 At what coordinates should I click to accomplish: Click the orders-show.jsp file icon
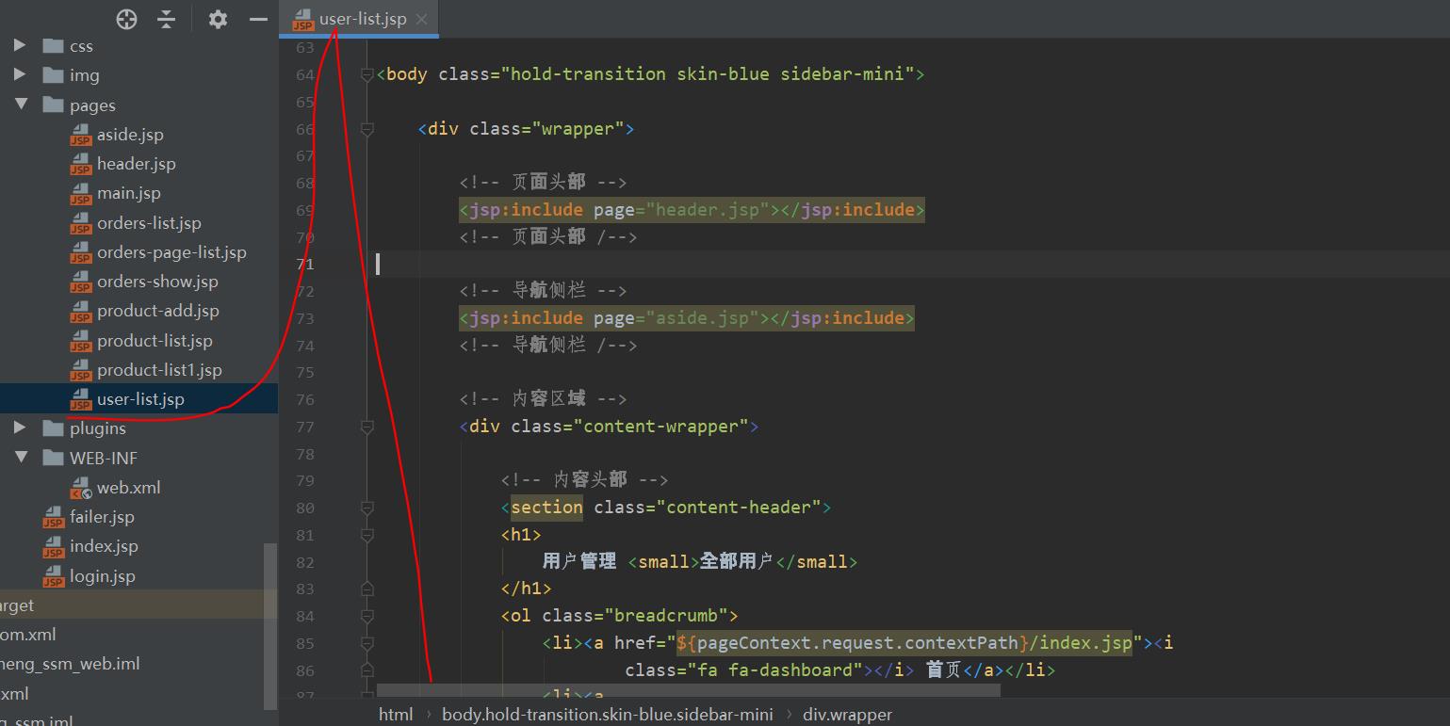(81, 282)
